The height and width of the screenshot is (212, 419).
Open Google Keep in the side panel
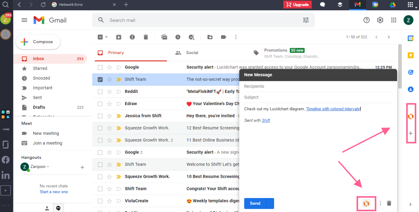(411, 55)
